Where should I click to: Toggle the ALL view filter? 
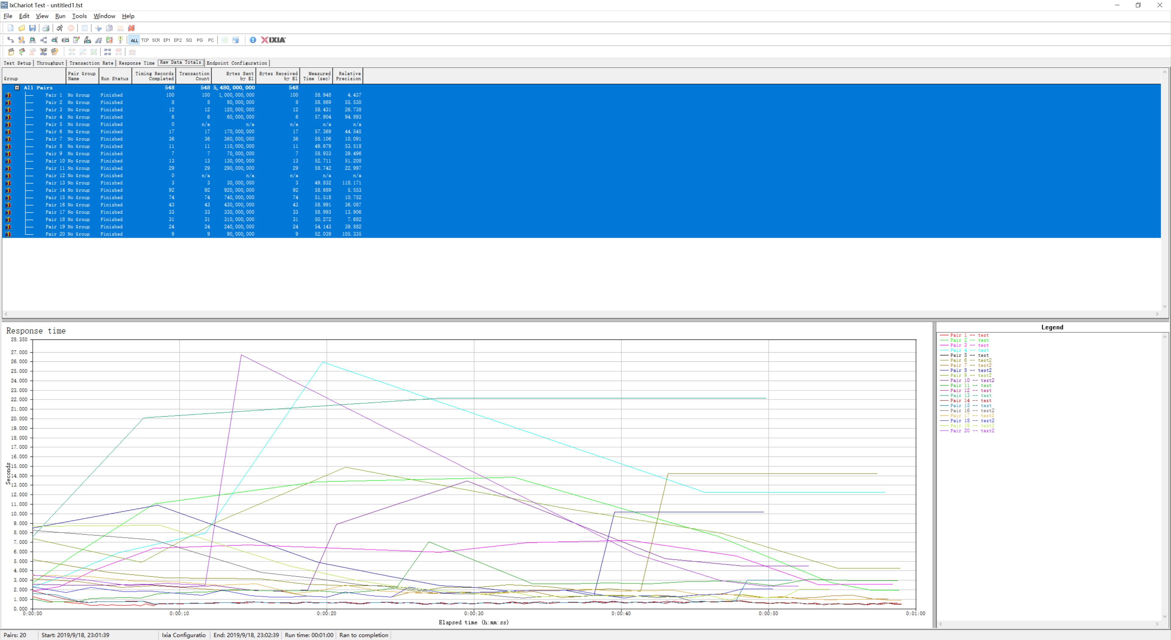(134, 40)
